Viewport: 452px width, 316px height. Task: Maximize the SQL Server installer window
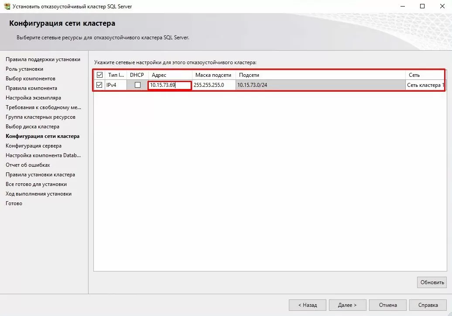pos(422,7)
